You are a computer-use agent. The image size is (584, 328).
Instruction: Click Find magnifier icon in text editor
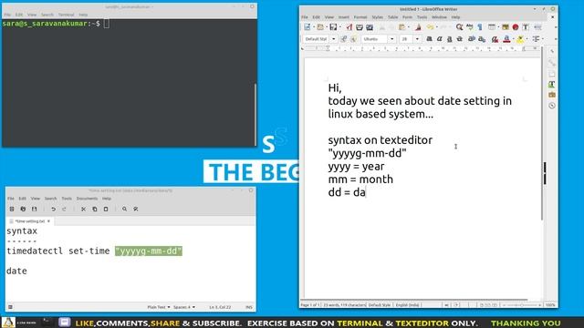click(124, 209)
